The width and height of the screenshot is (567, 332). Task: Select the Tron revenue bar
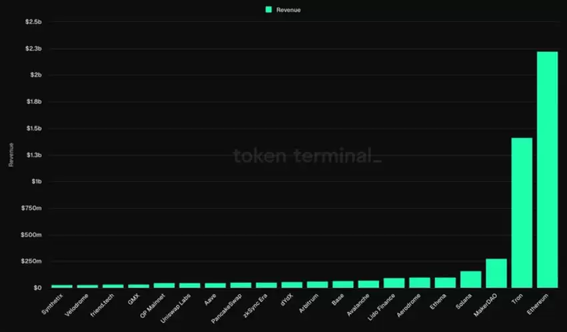pos(522,213)
